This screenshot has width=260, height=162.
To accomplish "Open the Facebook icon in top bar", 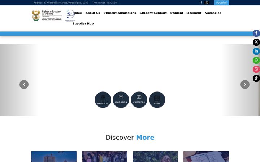I will [201, 3].
